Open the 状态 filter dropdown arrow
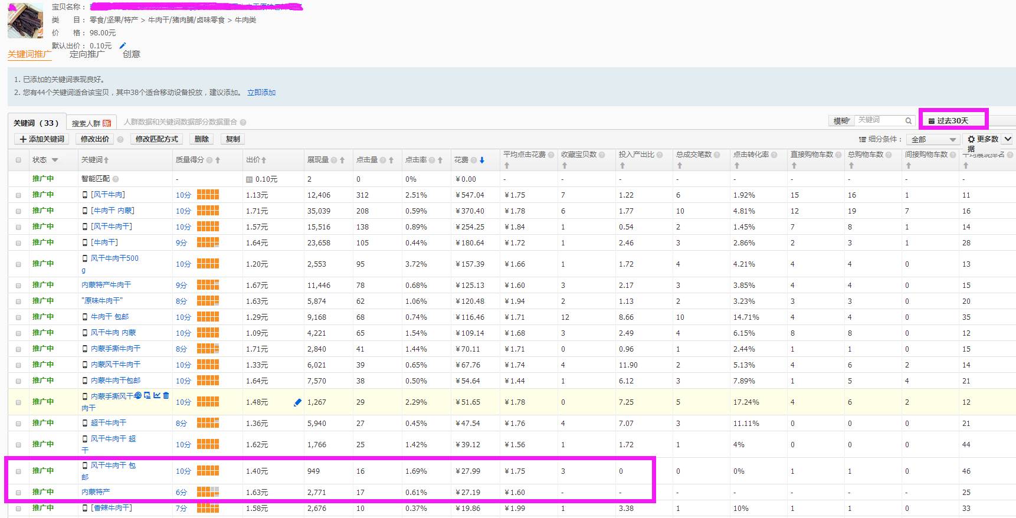 tap(55, 160)
